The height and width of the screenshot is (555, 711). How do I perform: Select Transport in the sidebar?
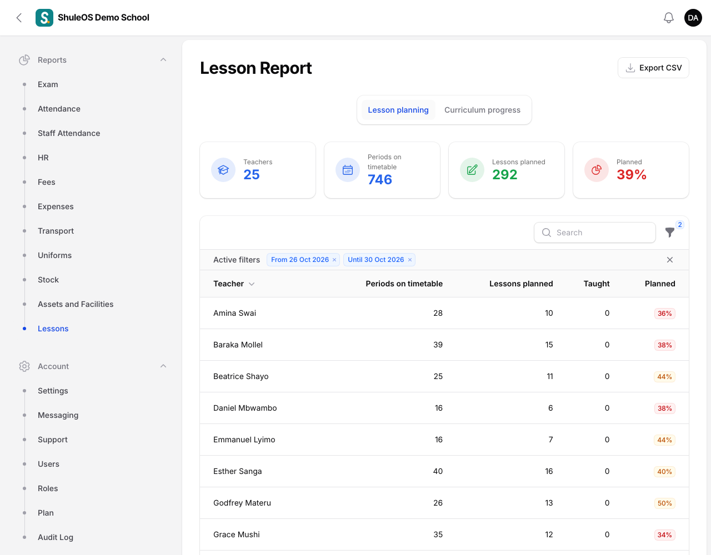tap(56, 231)
